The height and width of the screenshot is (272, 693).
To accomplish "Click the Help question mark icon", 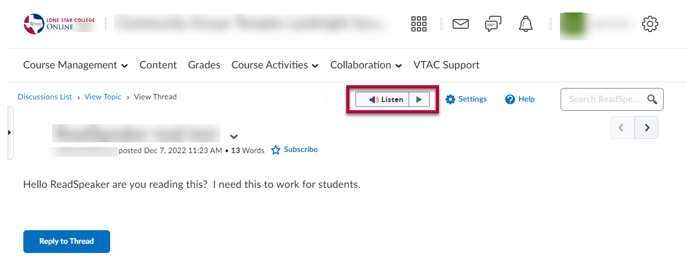I will click(x=510, y=99).
